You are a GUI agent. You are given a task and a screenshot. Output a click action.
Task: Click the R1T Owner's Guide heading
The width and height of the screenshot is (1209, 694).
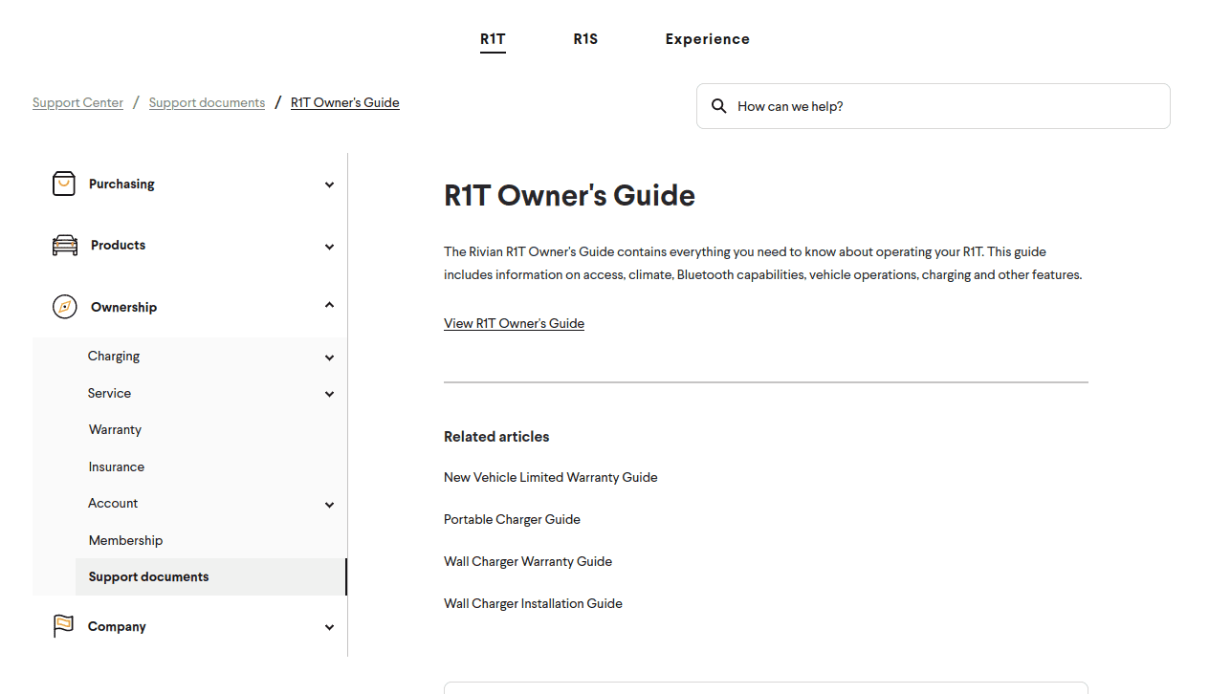569,195
